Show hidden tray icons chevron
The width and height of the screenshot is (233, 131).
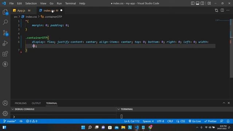click(197, 127)
